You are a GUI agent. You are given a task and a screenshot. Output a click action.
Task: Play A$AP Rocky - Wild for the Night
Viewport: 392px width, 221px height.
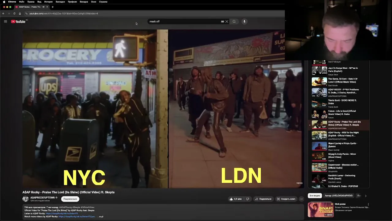(x=339, y=135)
